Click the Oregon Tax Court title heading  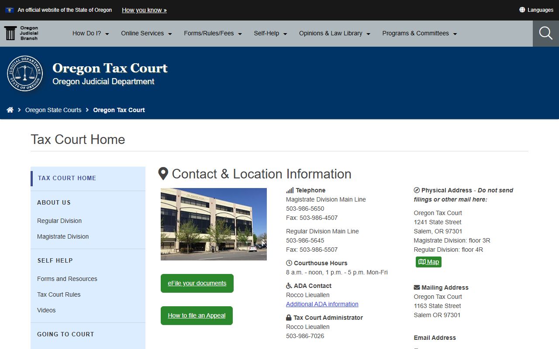[x=110, y=68]
